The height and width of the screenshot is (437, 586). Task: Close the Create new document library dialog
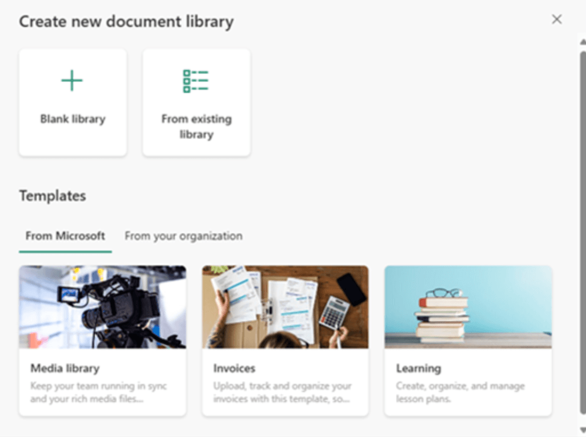click(x=557, y=19)
